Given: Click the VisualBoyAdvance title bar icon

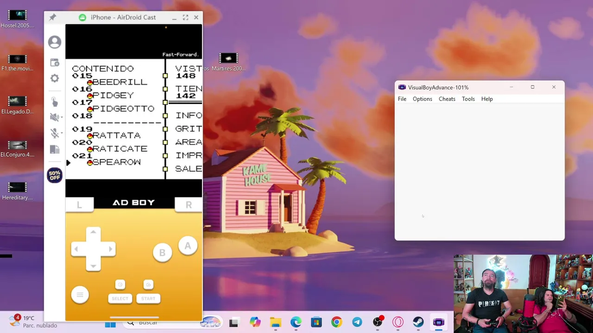Looking at the screenshot, I should tap(402, 87).
